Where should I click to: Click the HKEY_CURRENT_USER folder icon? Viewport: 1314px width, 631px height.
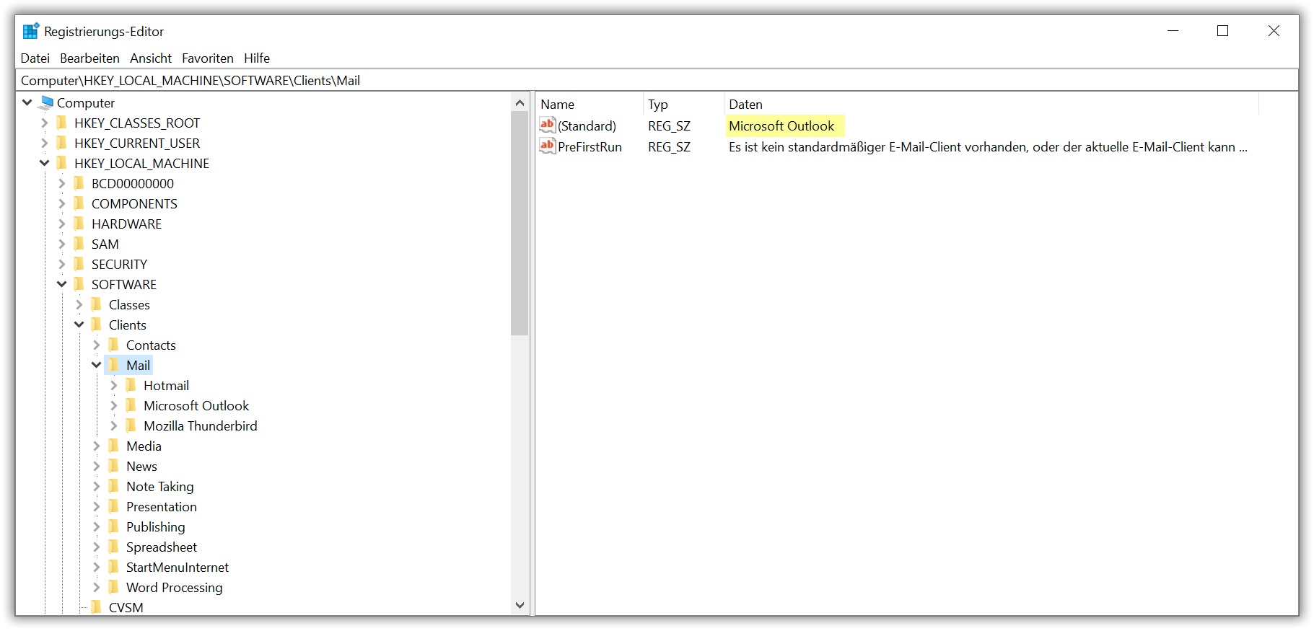(61, 143)
